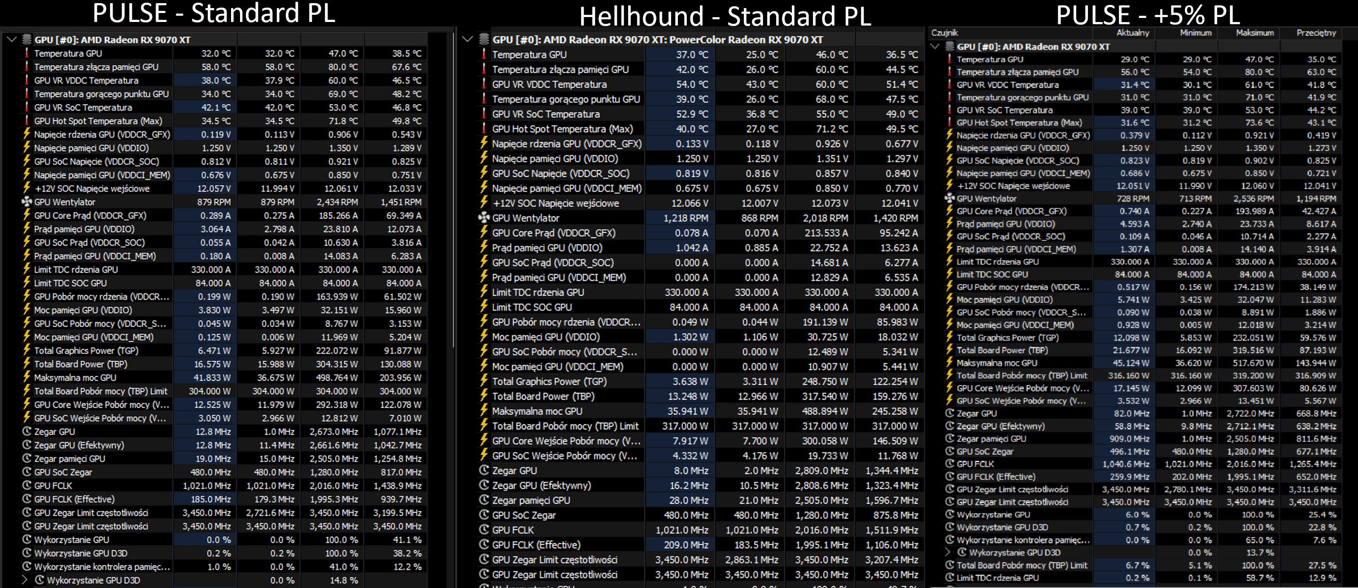
Task: Collapse the GPU [#0] group in PULSE Standard panel
Action: click(12, 39)
